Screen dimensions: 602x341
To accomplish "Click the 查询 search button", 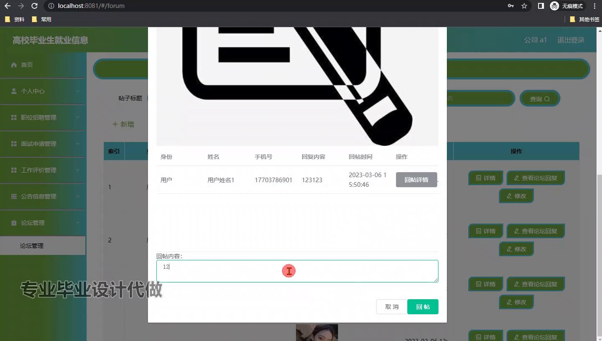I will (539, 99).
